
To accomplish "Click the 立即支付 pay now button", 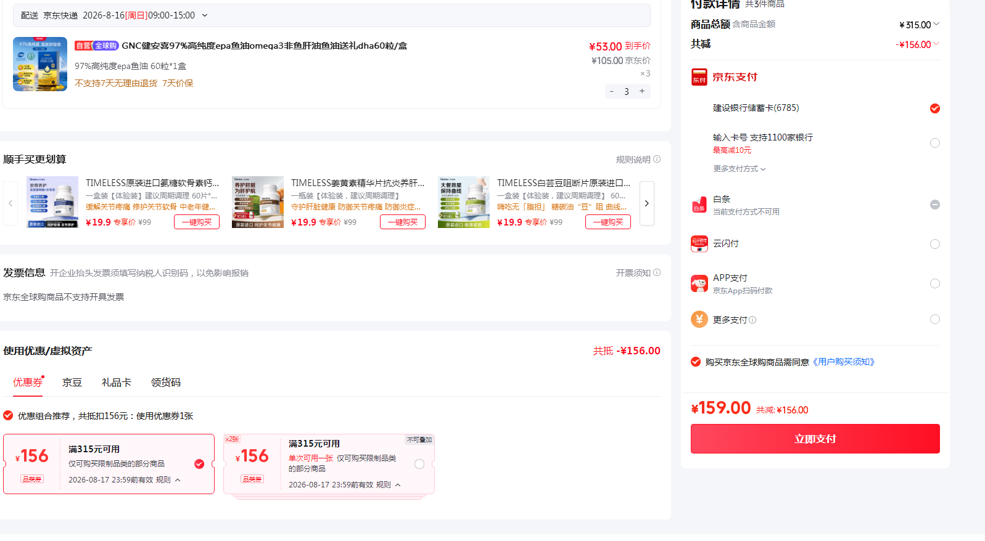I will pos(815,439).
